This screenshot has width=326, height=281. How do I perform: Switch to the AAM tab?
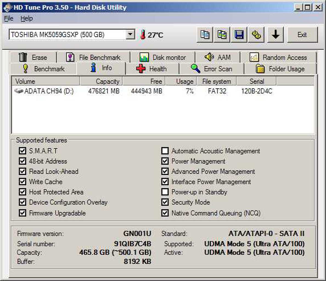[218, 57]
